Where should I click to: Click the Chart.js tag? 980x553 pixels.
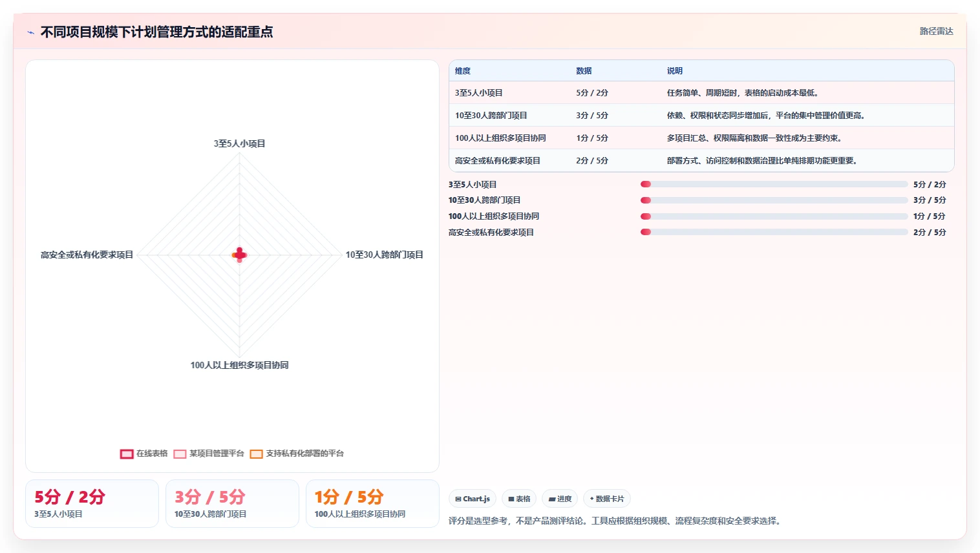(x=473, y=499)
